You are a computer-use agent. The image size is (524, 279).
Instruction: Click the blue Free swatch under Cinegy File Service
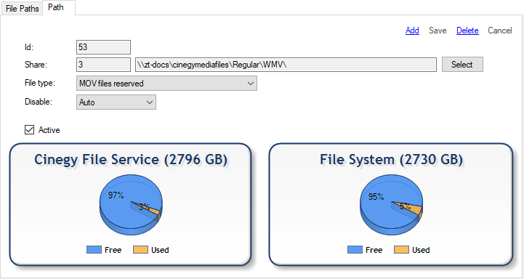tap(94, 250)
